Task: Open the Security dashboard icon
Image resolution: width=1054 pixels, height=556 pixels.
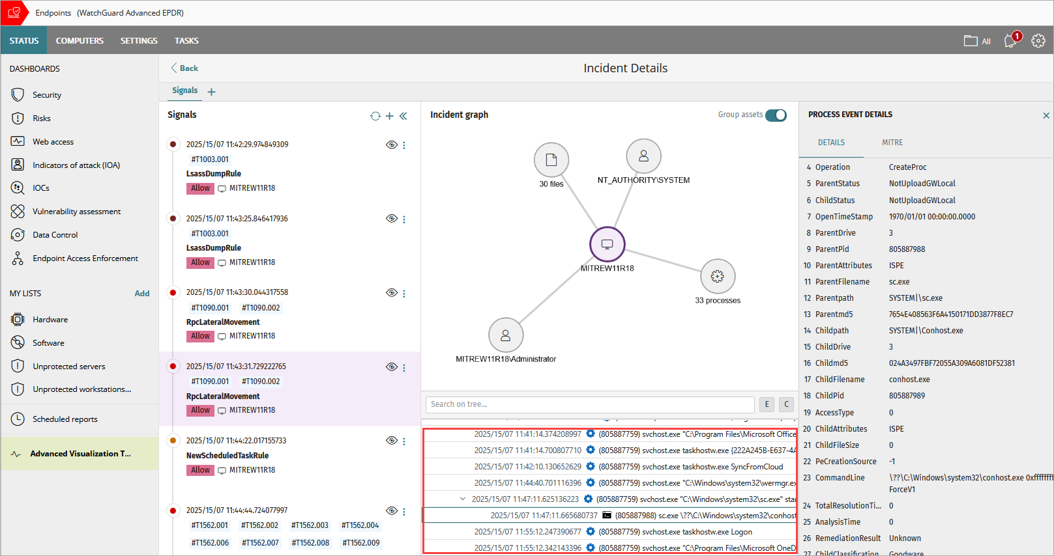Action: 18,95
